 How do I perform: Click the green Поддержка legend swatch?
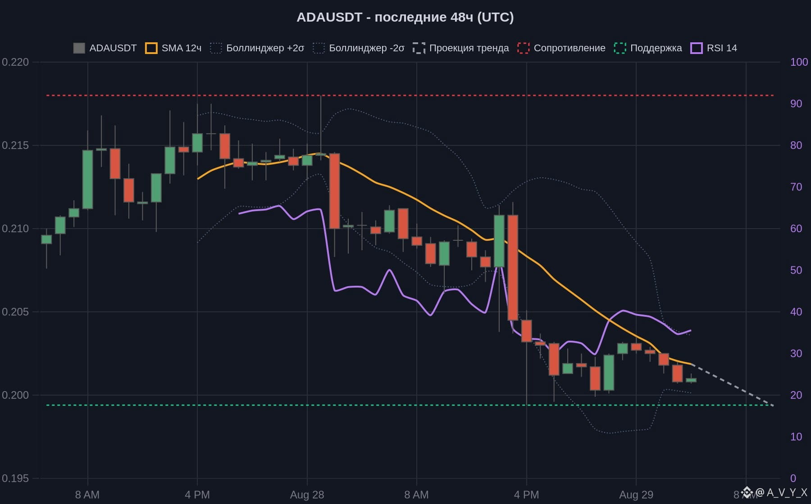pyautogui.click(x=620, y=48)
